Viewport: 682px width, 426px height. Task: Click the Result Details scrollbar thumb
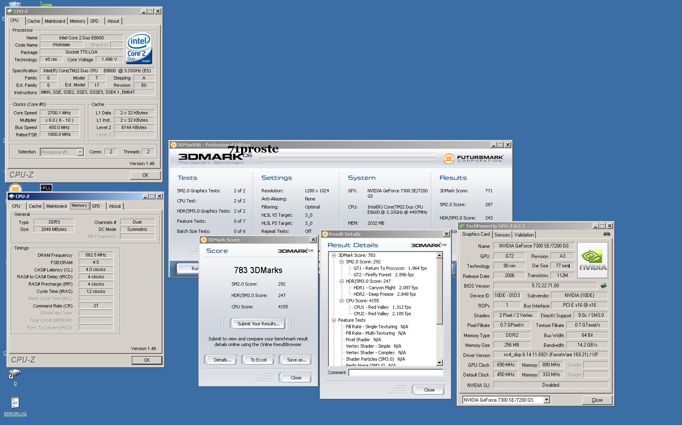coord(439,291)
